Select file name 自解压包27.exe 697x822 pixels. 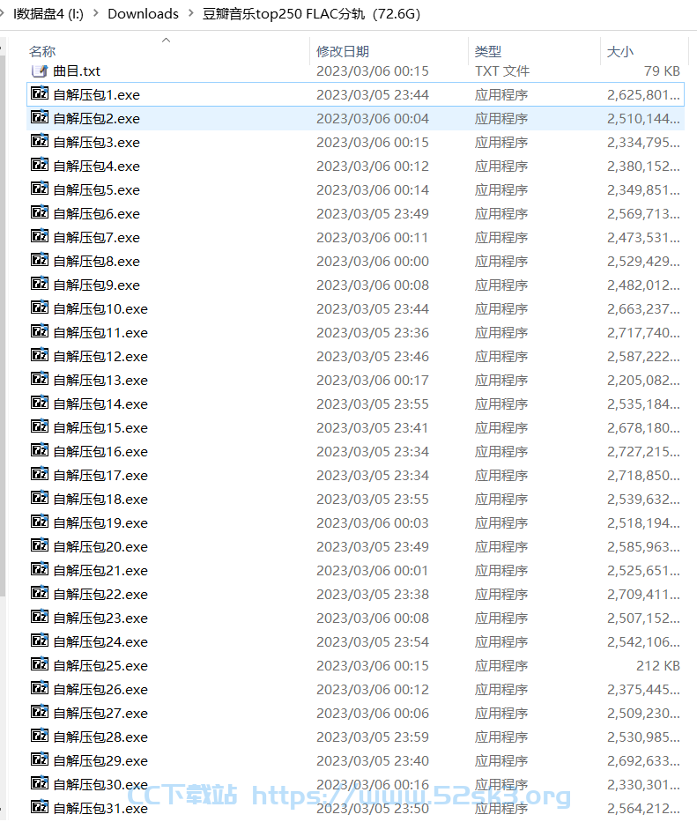[100, 713]
